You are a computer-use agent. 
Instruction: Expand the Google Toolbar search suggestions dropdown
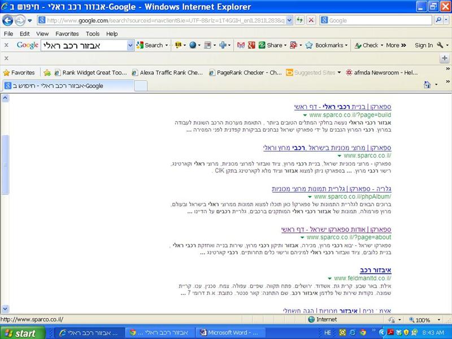coord(131,45)
